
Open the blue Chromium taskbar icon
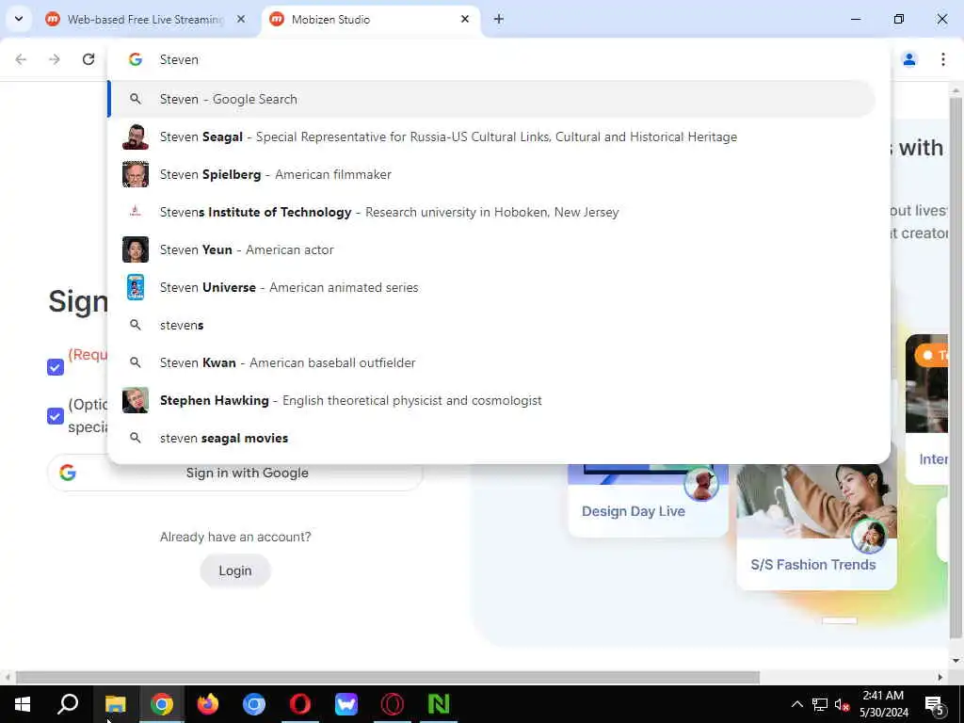pos(254,704)
